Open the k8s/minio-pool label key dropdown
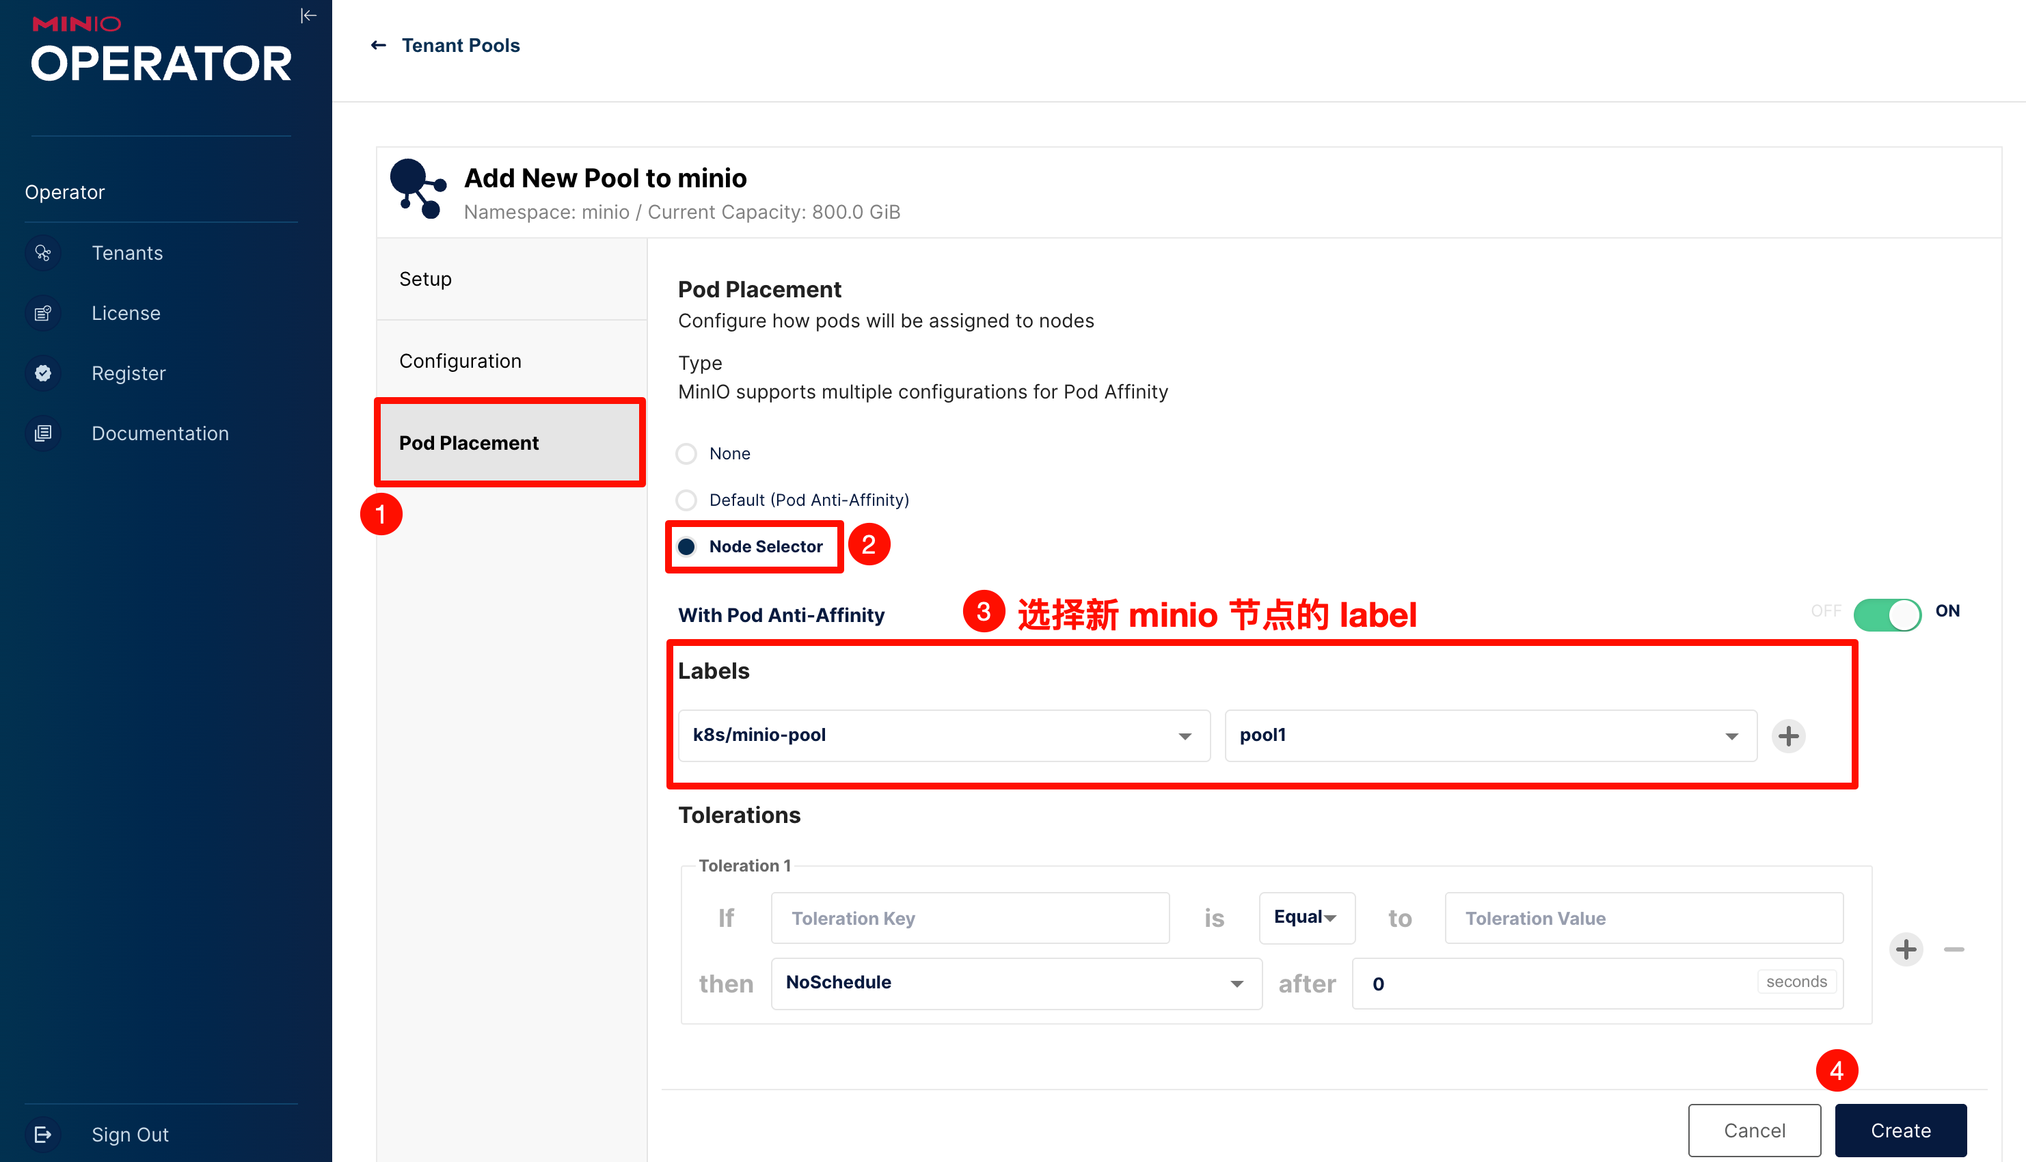The height and width of the screenshot is (1162, 2026). coord(943,735)
